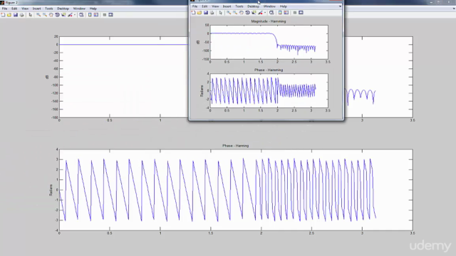Open Help menu in front Hamming figure

[284, 6]
